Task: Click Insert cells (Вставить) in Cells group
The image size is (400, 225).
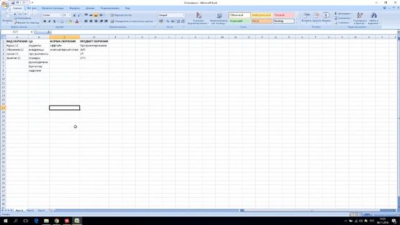Action: [x=306, y=17]
